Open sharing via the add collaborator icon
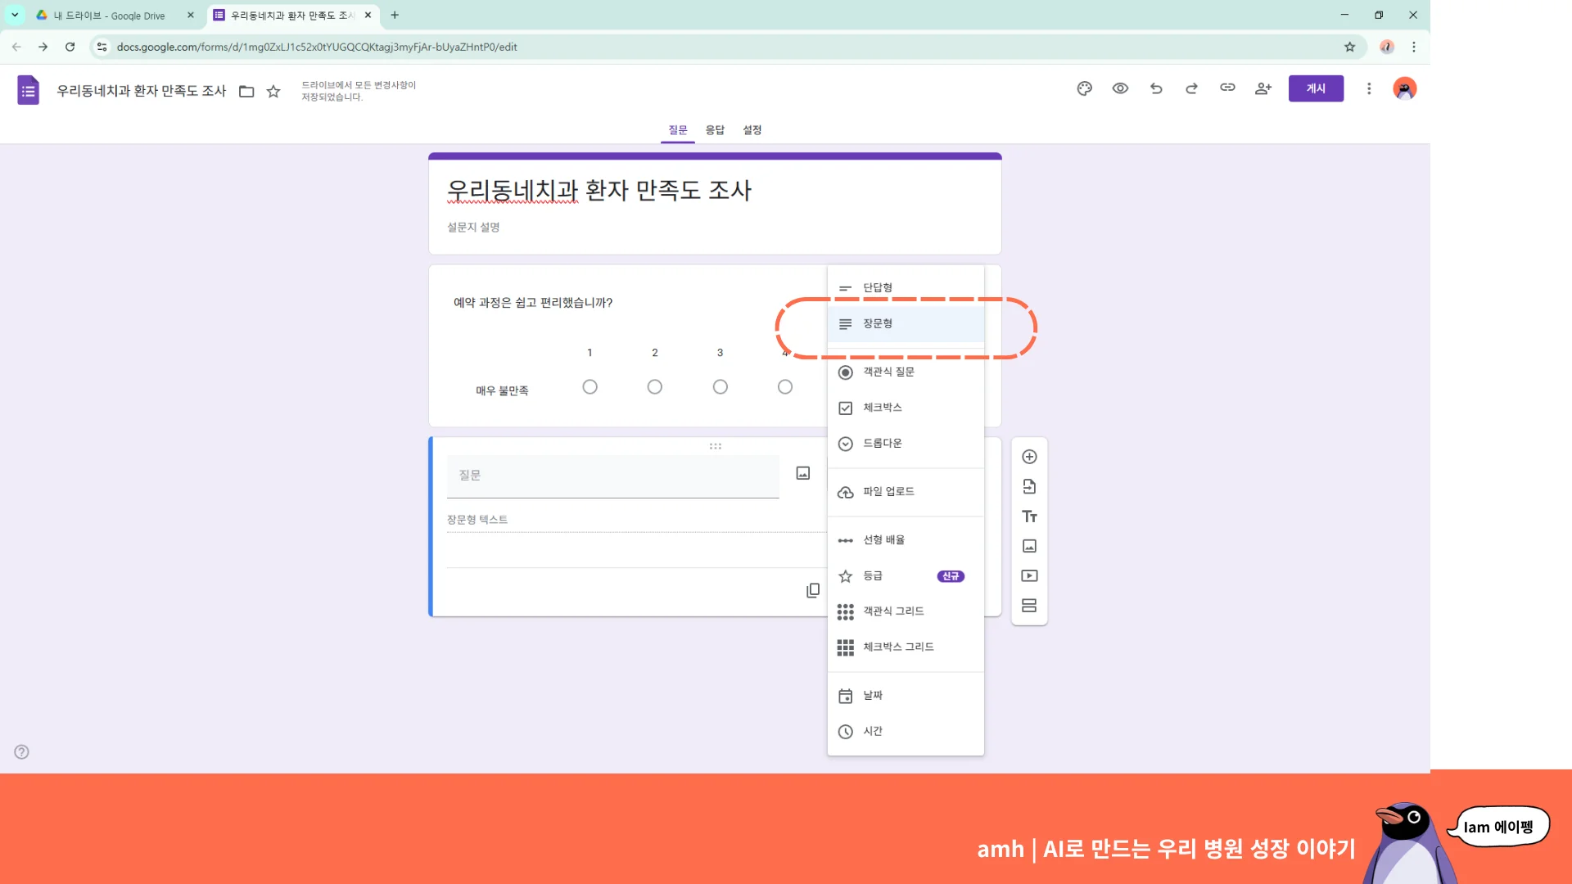 pyautogui.click(x=1263, y=88)
